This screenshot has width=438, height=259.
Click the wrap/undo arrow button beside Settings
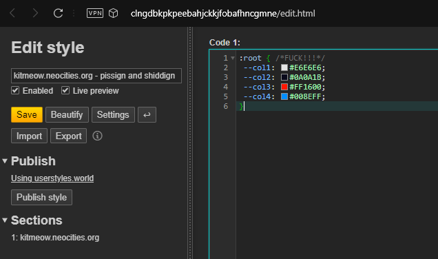pos(147,114)
